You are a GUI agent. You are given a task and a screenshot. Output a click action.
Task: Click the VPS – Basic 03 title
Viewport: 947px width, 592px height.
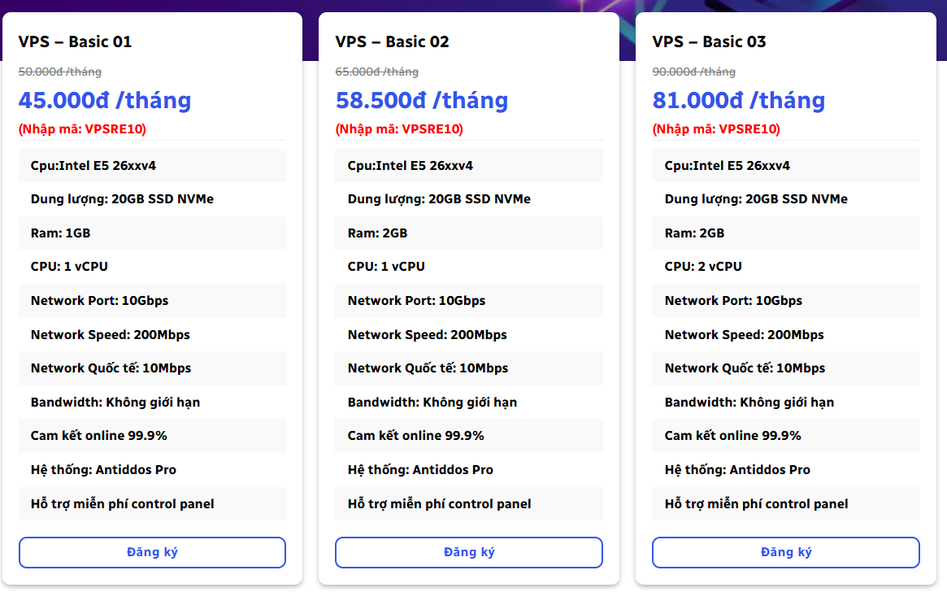pyautogui.click(x=709, y=41)
